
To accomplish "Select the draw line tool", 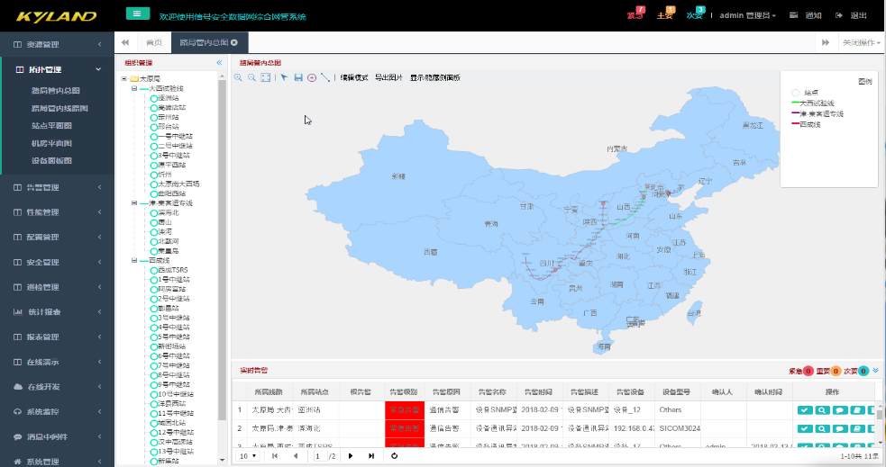I will point(325,78).
